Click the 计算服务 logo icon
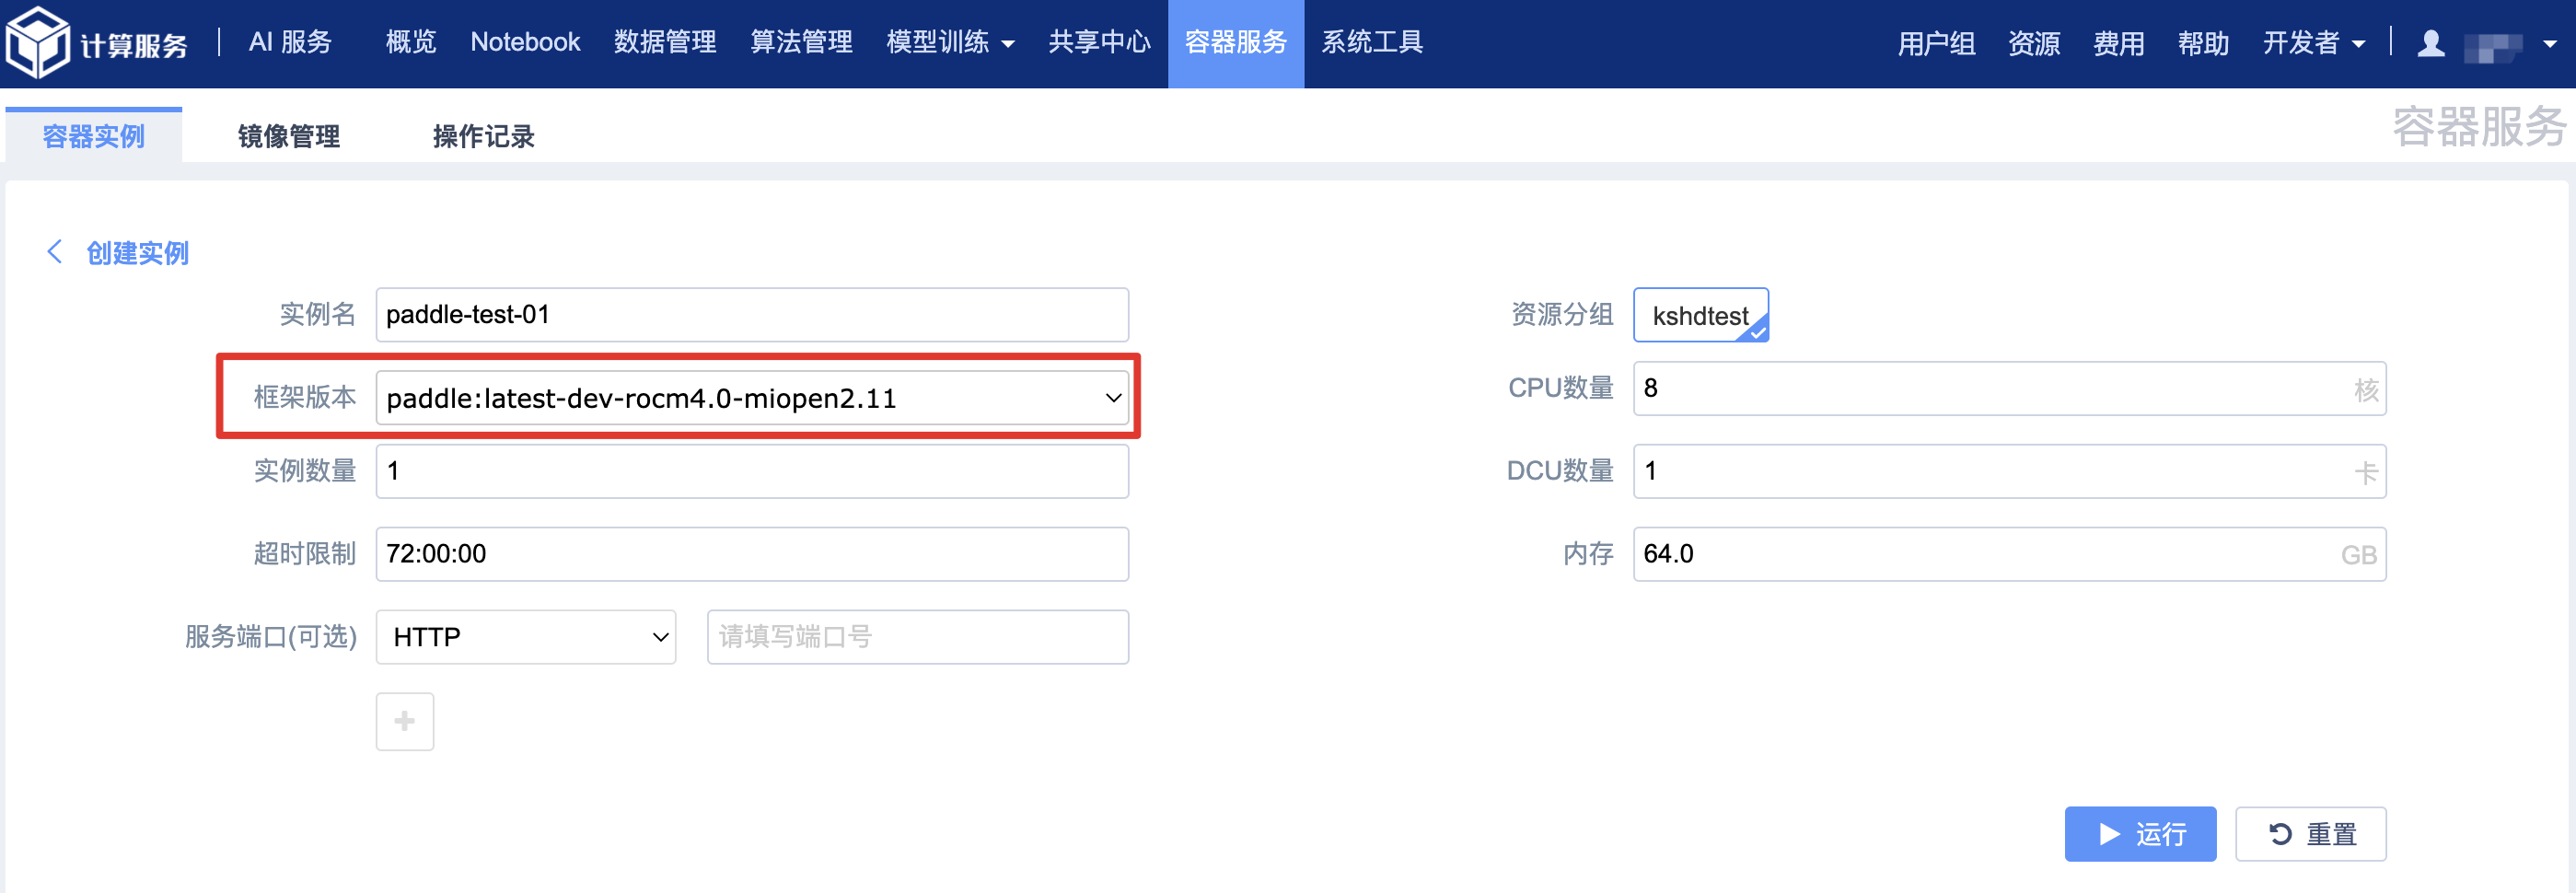Screen dimensions: 2576x893 point(37,42)
